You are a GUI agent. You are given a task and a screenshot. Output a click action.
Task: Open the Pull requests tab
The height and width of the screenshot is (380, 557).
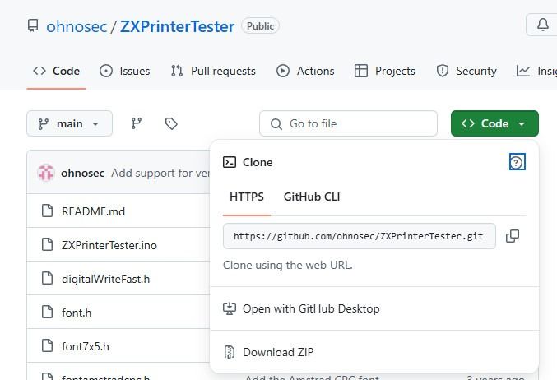coord(213,71)
